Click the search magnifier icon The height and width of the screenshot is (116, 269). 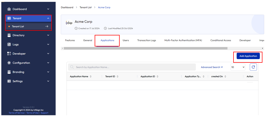point(72,67)
